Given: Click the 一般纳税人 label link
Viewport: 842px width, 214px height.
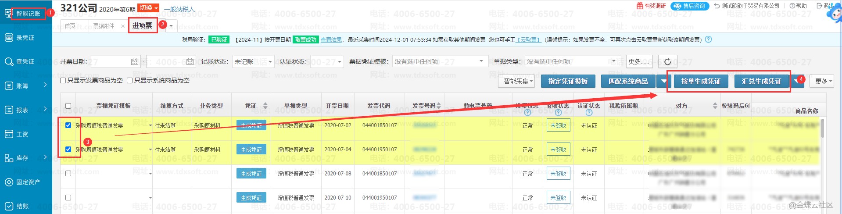Looking at the screenshot, I should [179, 9].
